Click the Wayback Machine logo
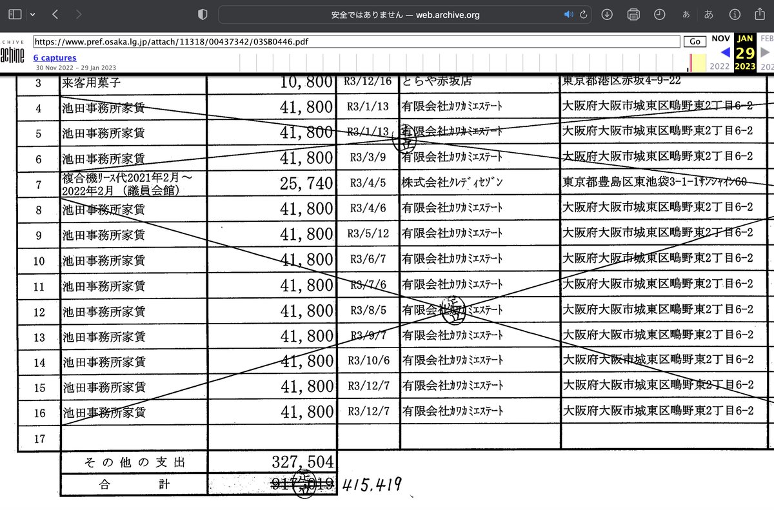Viewport: 774px width, 510px height. point(12,52)
